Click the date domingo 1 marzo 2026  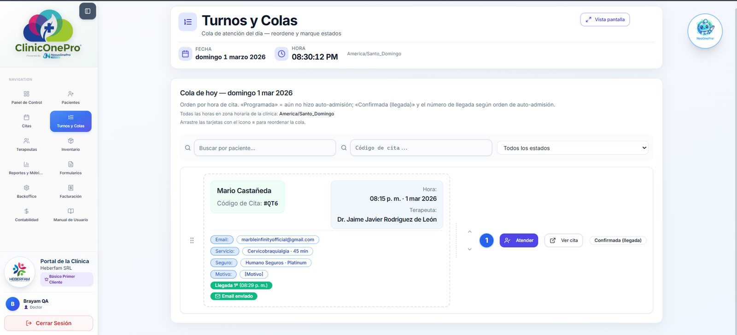click(230, 57)
